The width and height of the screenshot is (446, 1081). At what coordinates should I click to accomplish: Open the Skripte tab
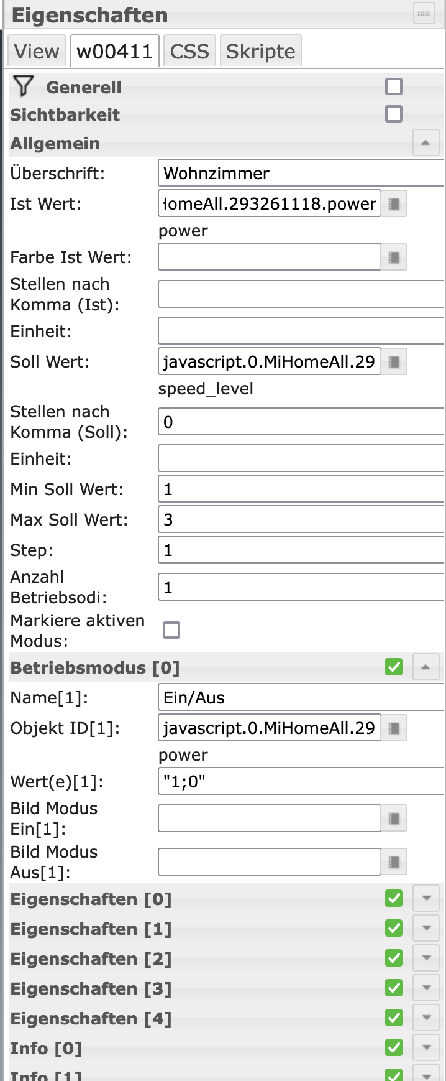[x=260, y=51]
